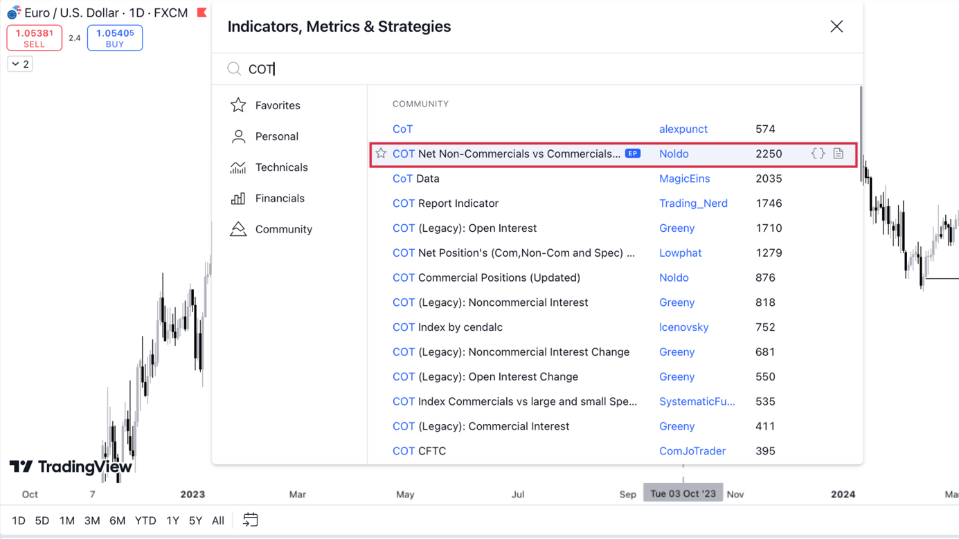Click the search magnifier icon

[234, 68]
